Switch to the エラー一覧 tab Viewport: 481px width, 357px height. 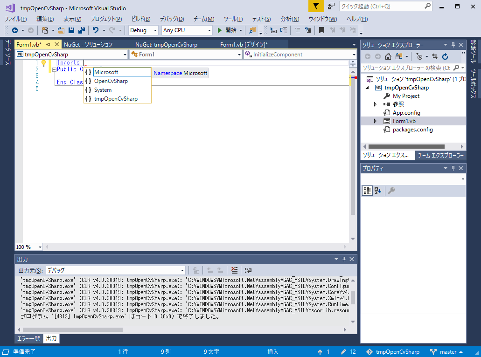tap(28, 339)
